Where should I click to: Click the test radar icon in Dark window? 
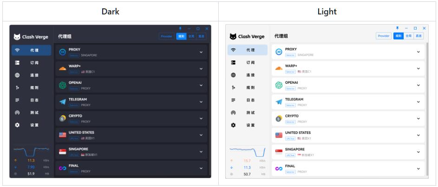click(x=17, y=113)
